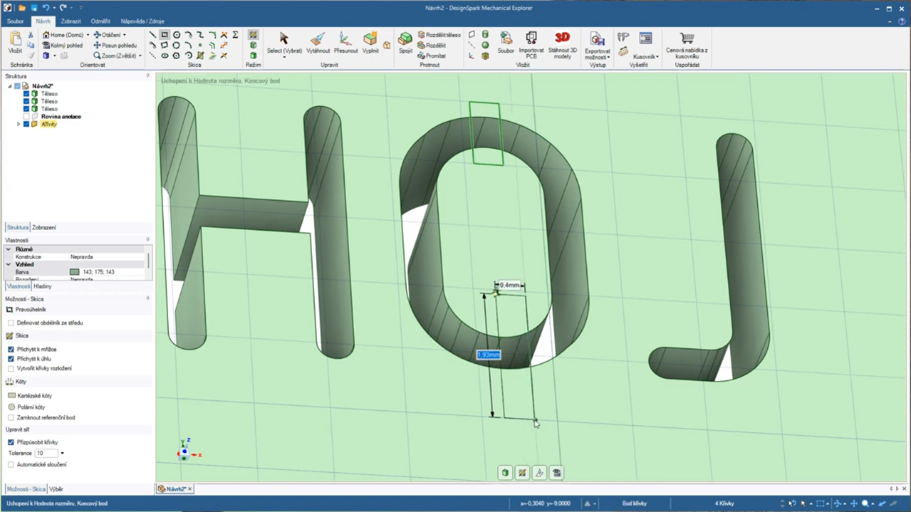Choose the Vyplnit (Fill) tool
The height and width of the screenshot is (512, 911).
pyautogui.click(x=371, y=43)
